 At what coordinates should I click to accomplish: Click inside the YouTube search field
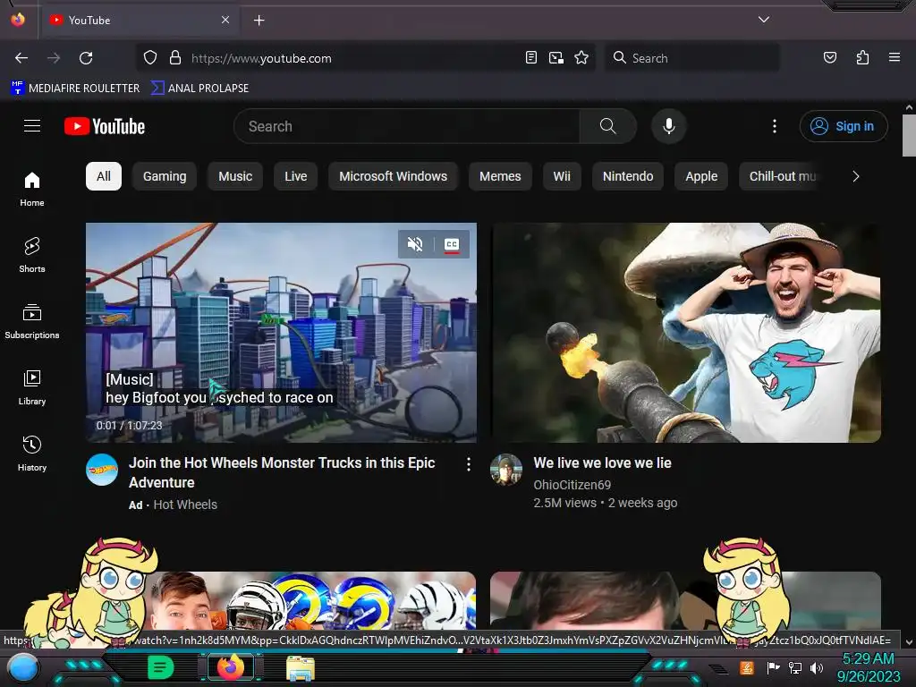[x=406, y=126]
